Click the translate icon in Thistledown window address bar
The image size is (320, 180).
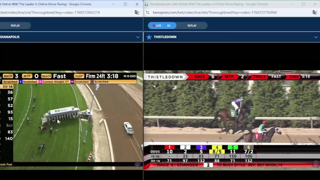(x=315, y=12)
